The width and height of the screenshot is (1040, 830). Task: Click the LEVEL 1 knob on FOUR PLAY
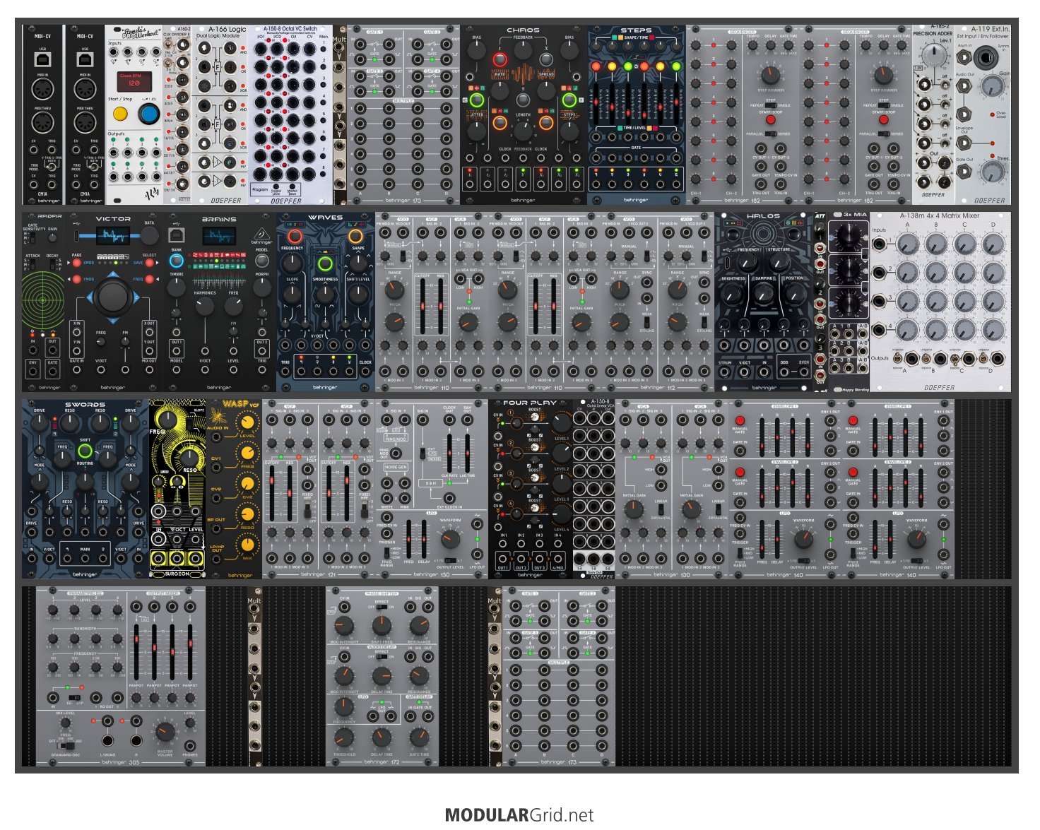click(x=561, y=423)
